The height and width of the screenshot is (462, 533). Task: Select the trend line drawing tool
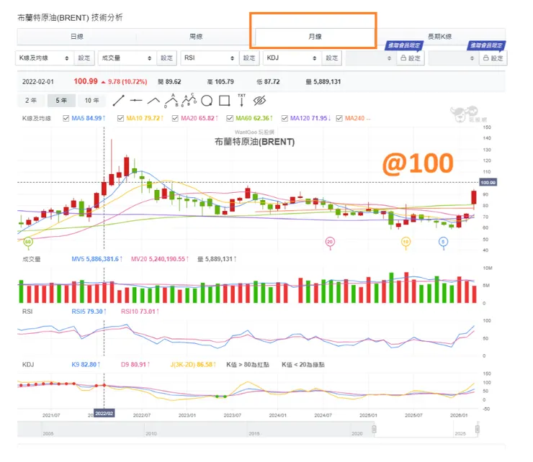click(118, 101)
